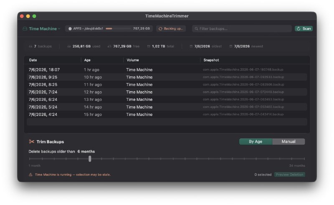The width and height of the screenshot is (334, 205).
Task: Sort by the Age column header
Action: tap(87, 60)
